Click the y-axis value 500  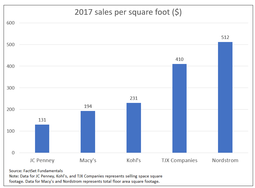(11, 44)
